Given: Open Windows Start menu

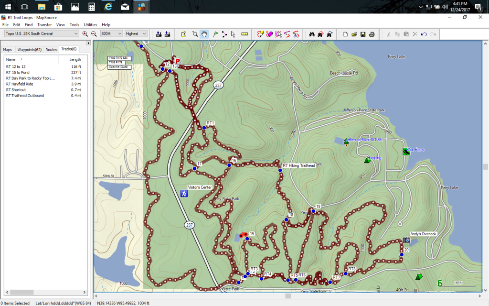Looking at the screenshot, I should click(8, 7).
